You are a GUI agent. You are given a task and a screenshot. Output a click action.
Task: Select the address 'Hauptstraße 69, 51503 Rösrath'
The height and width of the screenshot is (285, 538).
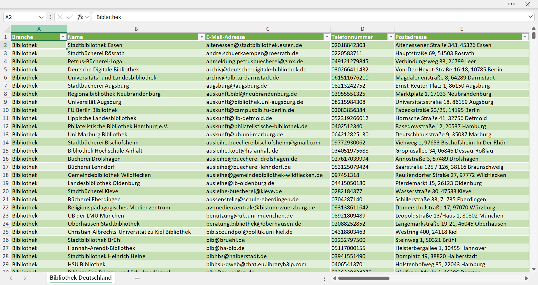click(x=462, y=53)
